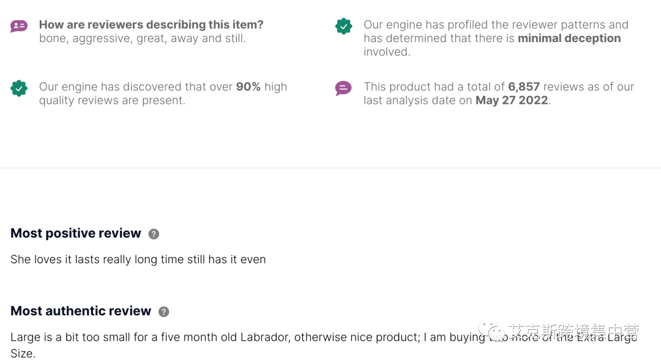Viewport: 661px width, 361px height.
Task: Click the purple reviewers chat icon
Action: coord(19,26)
